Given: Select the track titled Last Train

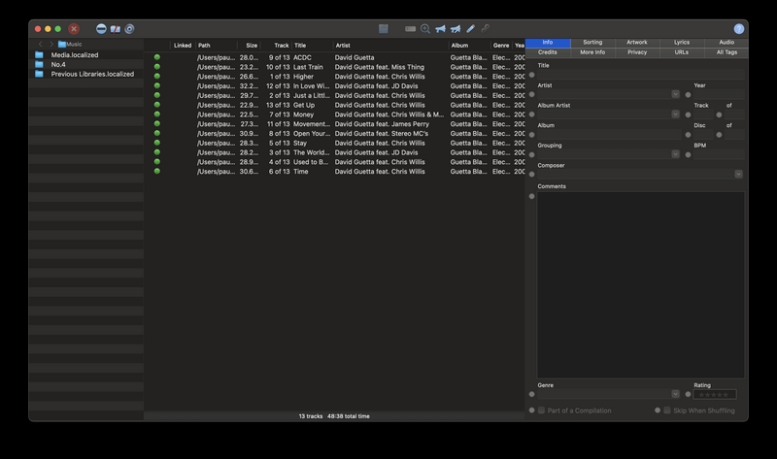Looking at the screenshot, I should pos(308,67).
